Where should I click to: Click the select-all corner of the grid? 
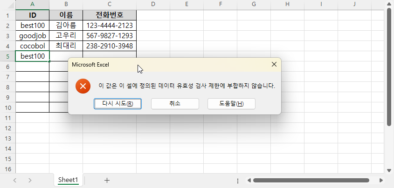(8, 5)
